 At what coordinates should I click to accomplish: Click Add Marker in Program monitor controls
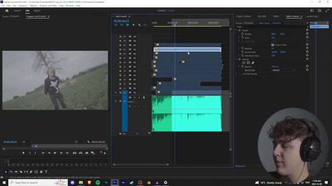click(x=23, y=153)
